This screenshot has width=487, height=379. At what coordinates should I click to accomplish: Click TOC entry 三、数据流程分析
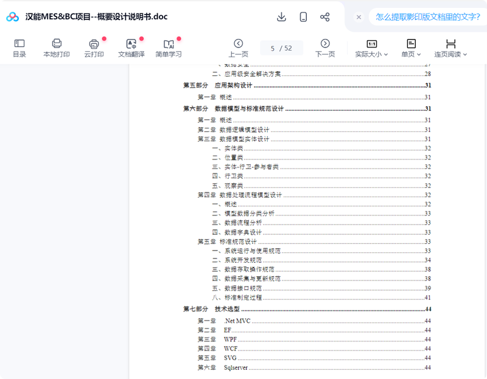321,223
